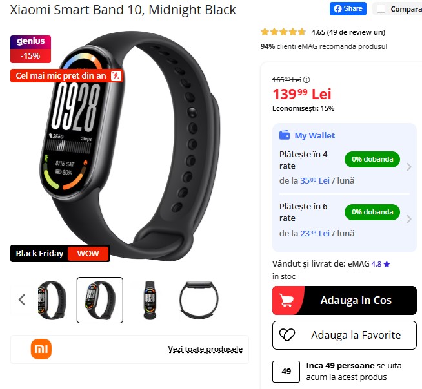Image resolution: width=422 pixels, height=389 pixels.
Task: Click the Black Friday WOW badge
Action: pos(60,253)
